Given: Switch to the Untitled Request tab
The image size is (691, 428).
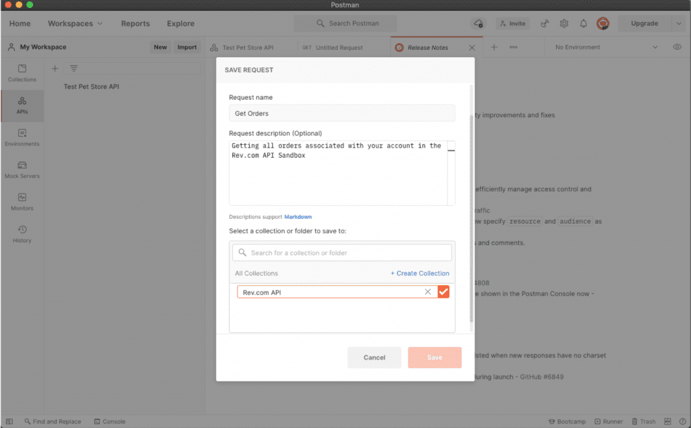Looking at the screenshot, I should (x=339, y=48).
